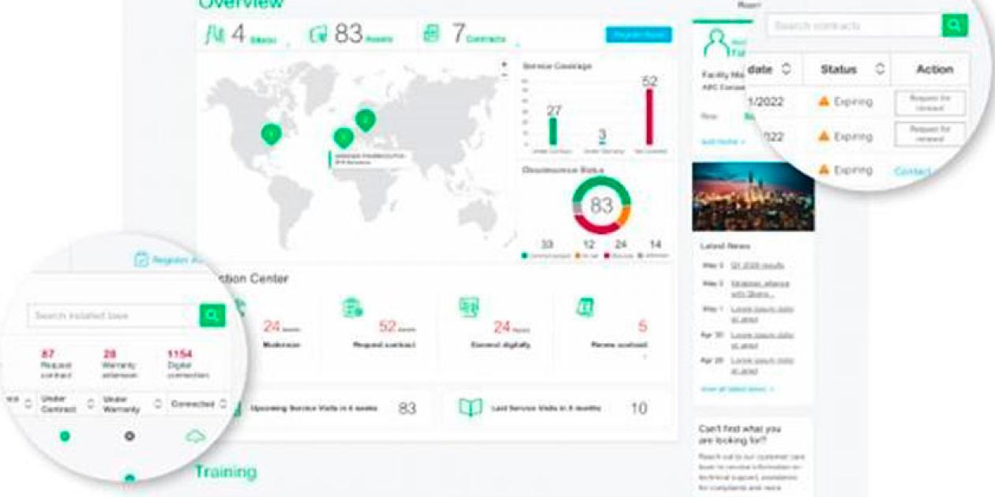The image size is (995, 497).
Task: Click the Request contract card icon
Action: click(x=352, y=308)
